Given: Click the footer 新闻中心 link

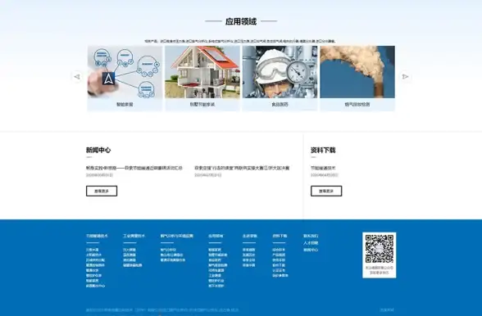Looking at the screenshot, I should click(311, 250).
